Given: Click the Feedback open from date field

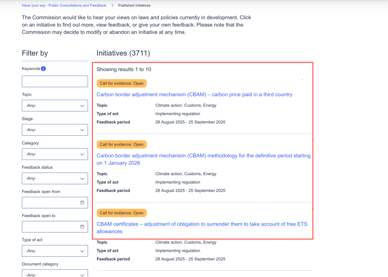Looking at the screenshot, I should click(x=50, y=203).
